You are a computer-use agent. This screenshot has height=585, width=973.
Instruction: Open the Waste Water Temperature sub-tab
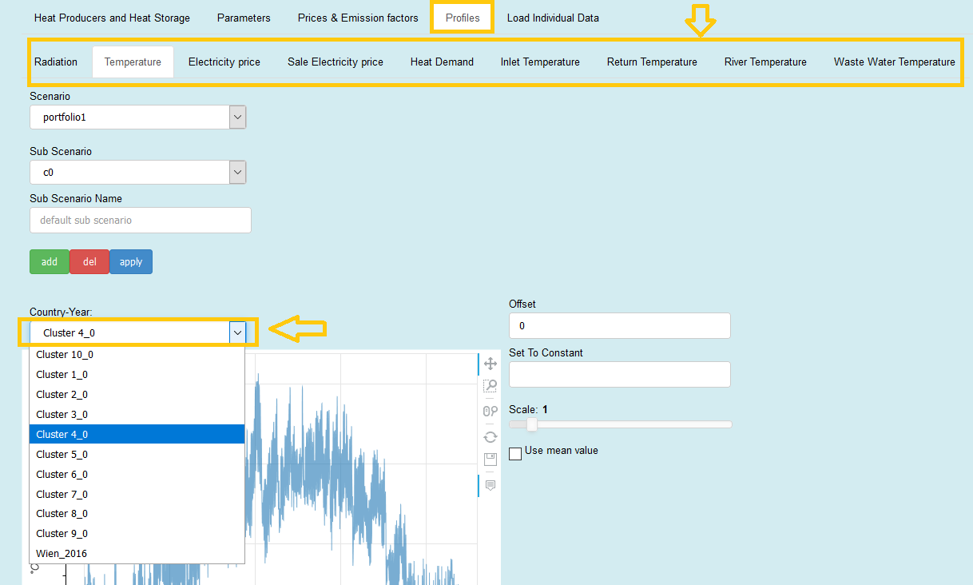point(894,62)
